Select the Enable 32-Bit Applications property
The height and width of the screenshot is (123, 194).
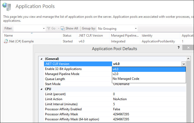pos(63,69)
